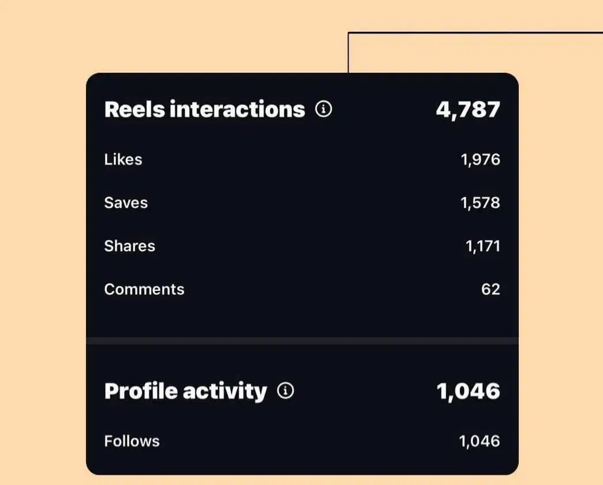Open the Comments metric label
This screenshot has width=603, height=485.
(x=144, y=289)
